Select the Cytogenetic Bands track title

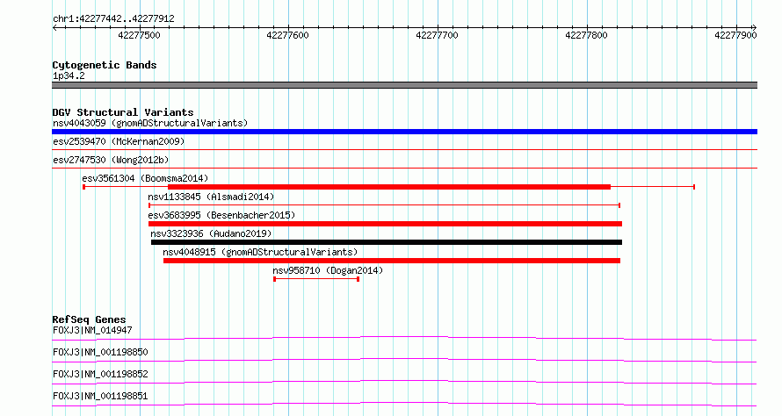105,65
